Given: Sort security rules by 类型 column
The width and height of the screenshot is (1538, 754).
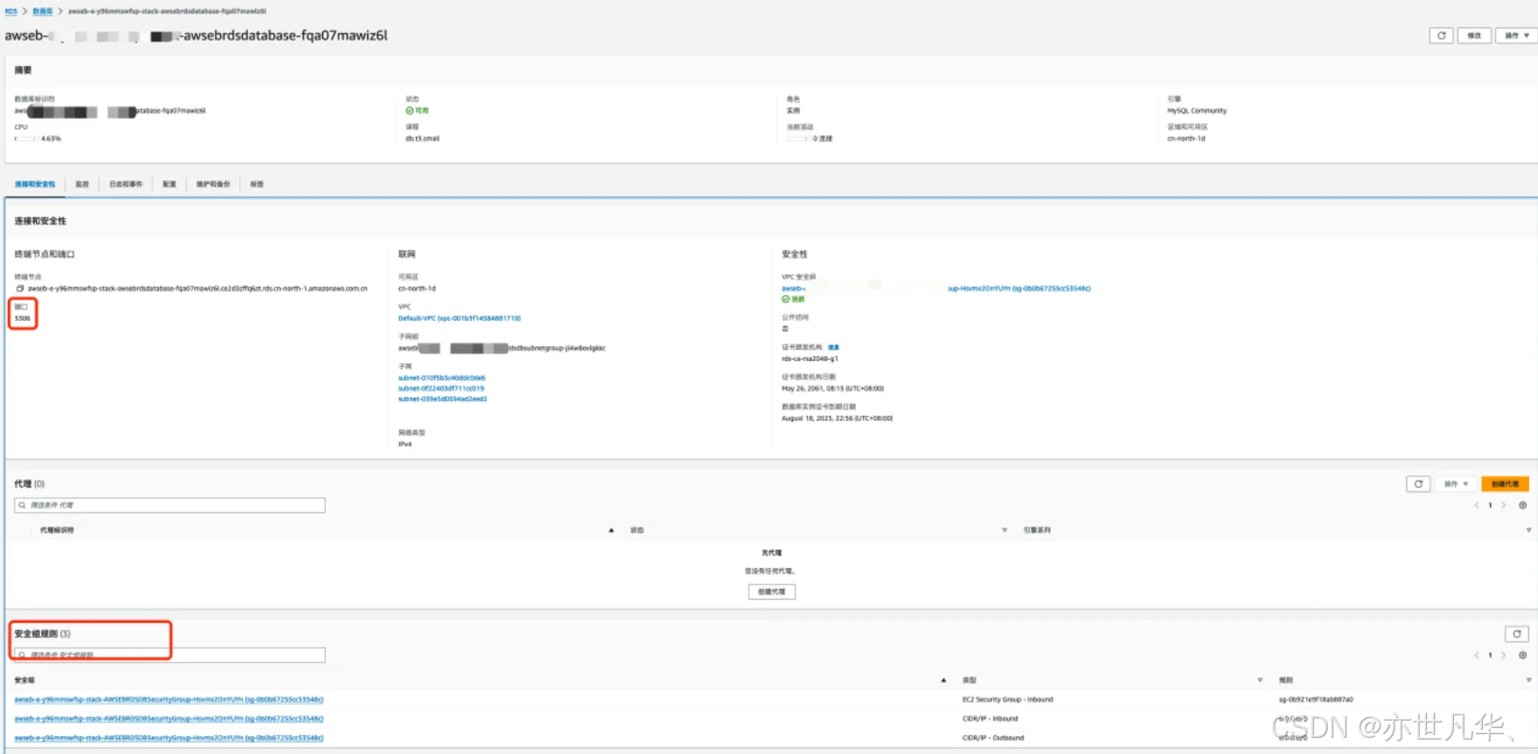Looking at the screenshot, I should [1260, 680].
